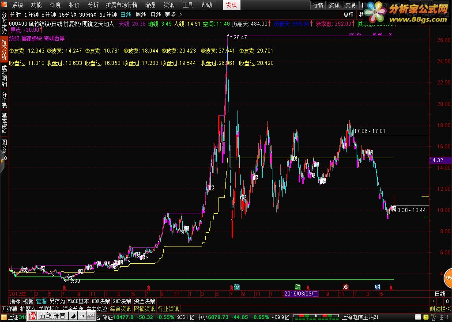The height and width of the screenshot is (322, 452).
Task: Open the 深度 menu
Action: 55,4
